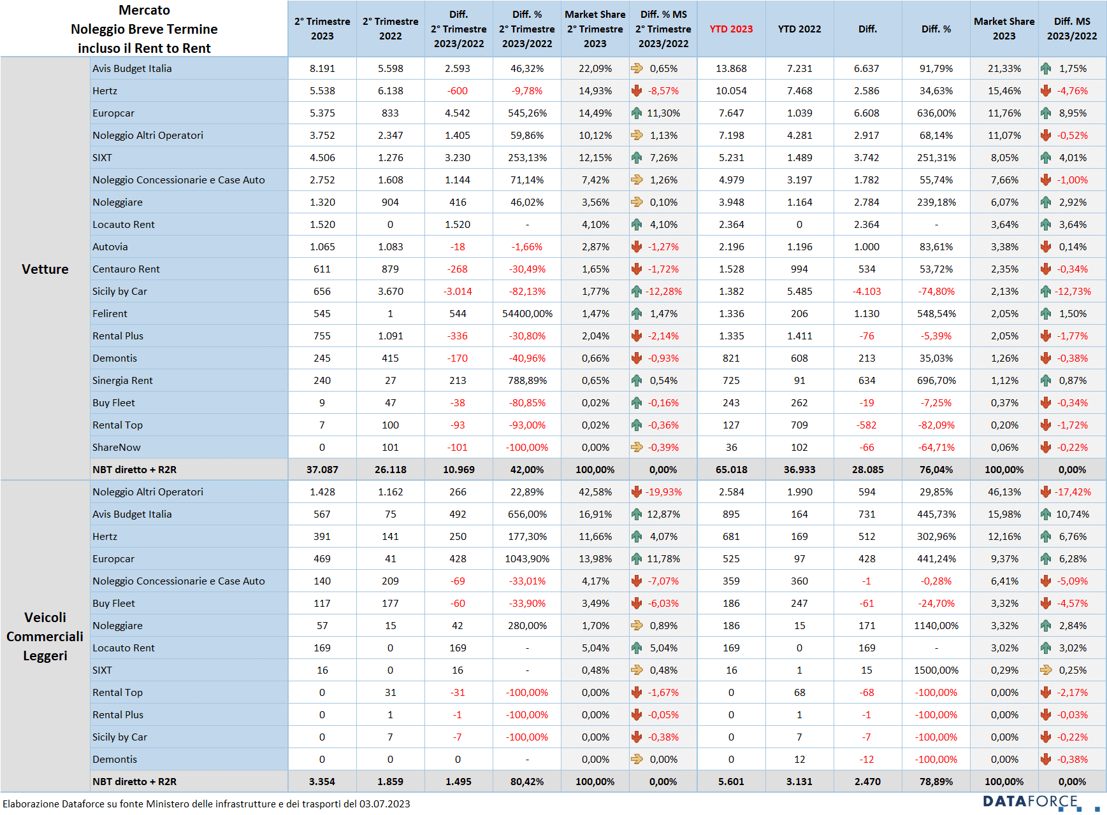Select the red down arrow beside -1,00%
Image resolution: width=1107 pixels, height=815 pixels.
pos(1046,180)
